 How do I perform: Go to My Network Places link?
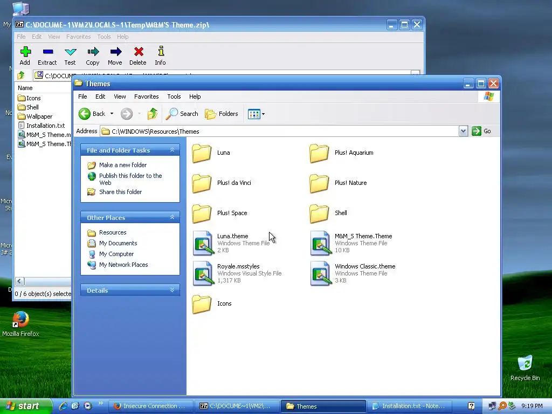point(123,265)
